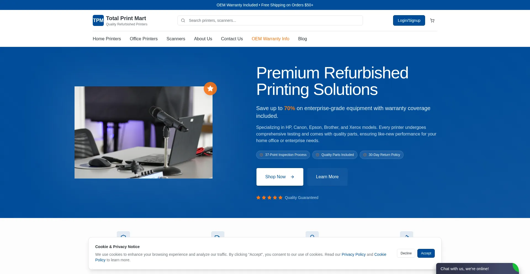Open OEM Warranty Info link

tap(271, 39)
